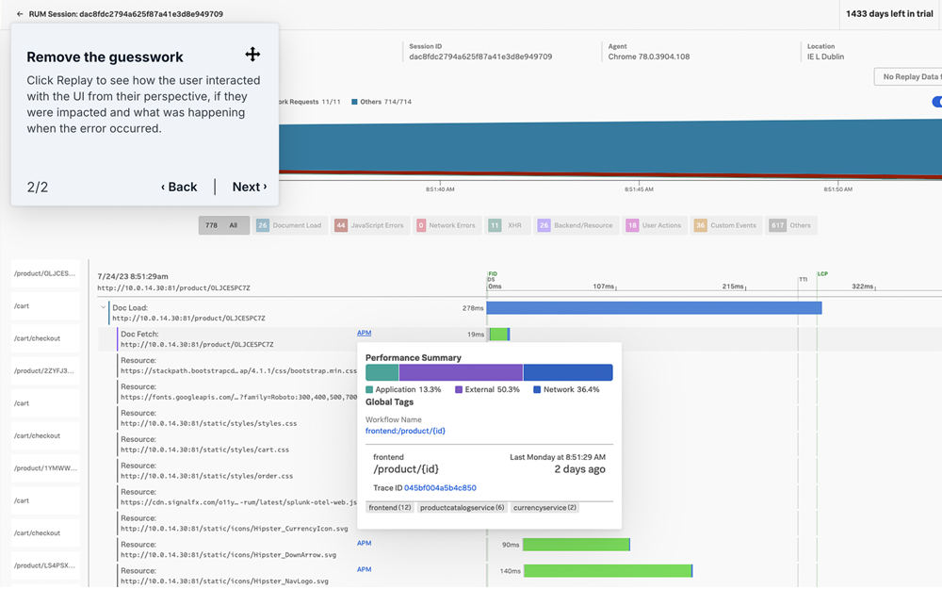Click the fonts.googleapis.com resource row

coord(237,392)
